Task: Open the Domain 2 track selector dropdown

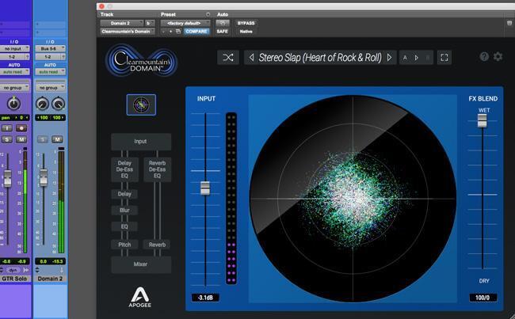Action: pyautogui.click(x=122, y=23)
